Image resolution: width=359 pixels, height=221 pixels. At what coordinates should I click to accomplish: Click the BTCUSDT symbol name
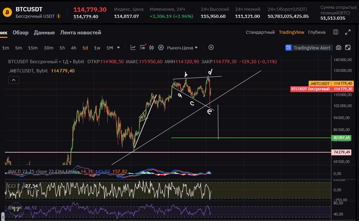tap(29, 10)
